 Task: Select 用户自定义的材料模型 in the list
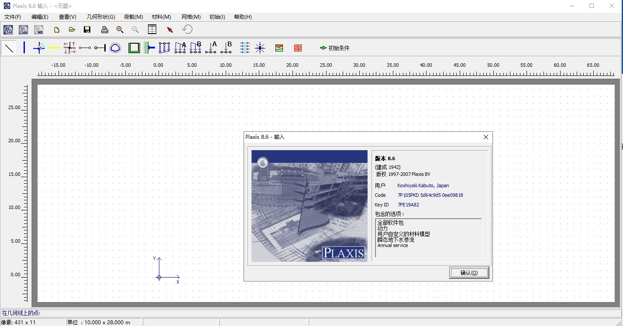point(404,234)
